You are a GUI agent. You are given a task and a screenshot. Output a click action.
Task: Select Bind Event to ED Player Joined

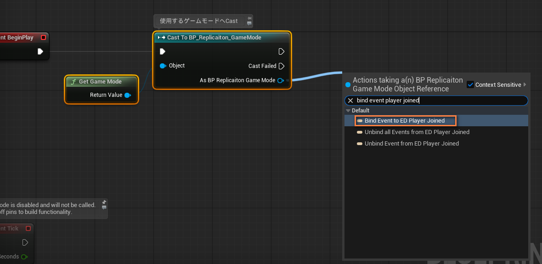[436, 121]
